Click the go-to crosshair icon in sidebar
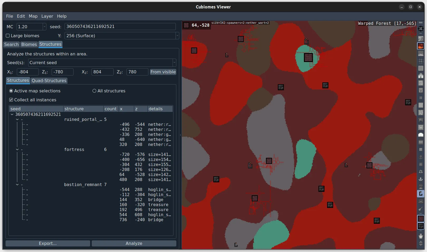Viewport: 427px width, 252px height. pyautogui.click(x=421, y=28)
